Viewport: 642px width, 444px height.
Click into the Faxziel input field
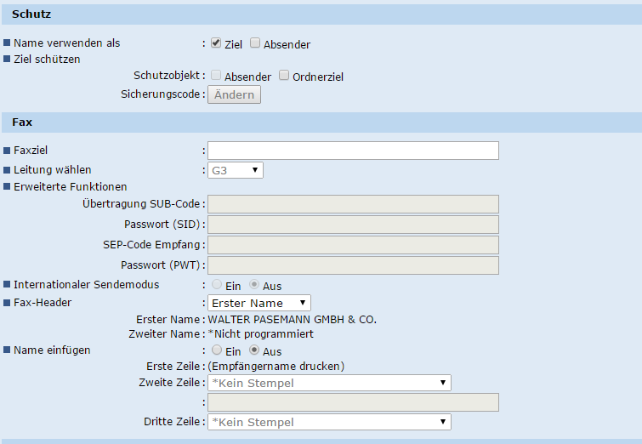click(x=353, y=151)
